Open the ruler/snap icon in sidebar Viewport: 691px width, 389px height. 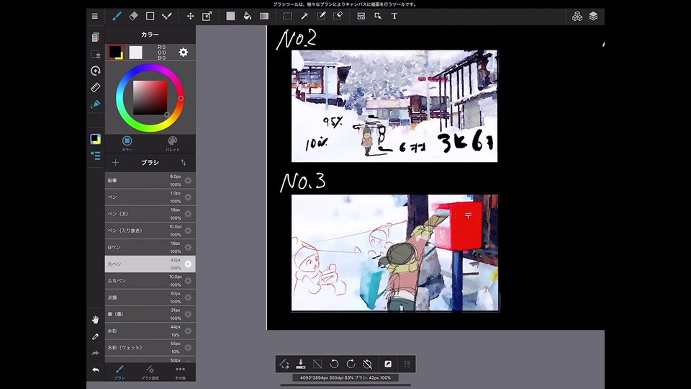(95, 88)
